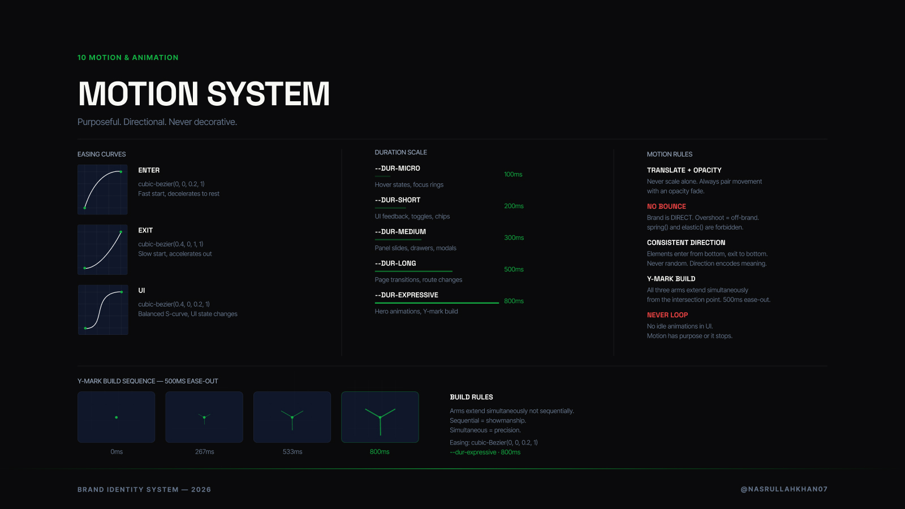Click 'Hover states, focus rings'
The height and width of the screenshot is (509, 905).
click(x=409, y=184)
